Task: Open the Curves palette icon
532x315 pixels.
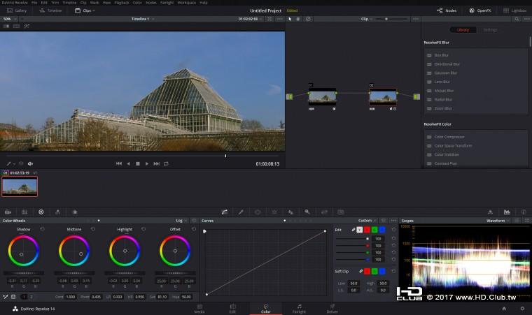Action: click(225, 211)
